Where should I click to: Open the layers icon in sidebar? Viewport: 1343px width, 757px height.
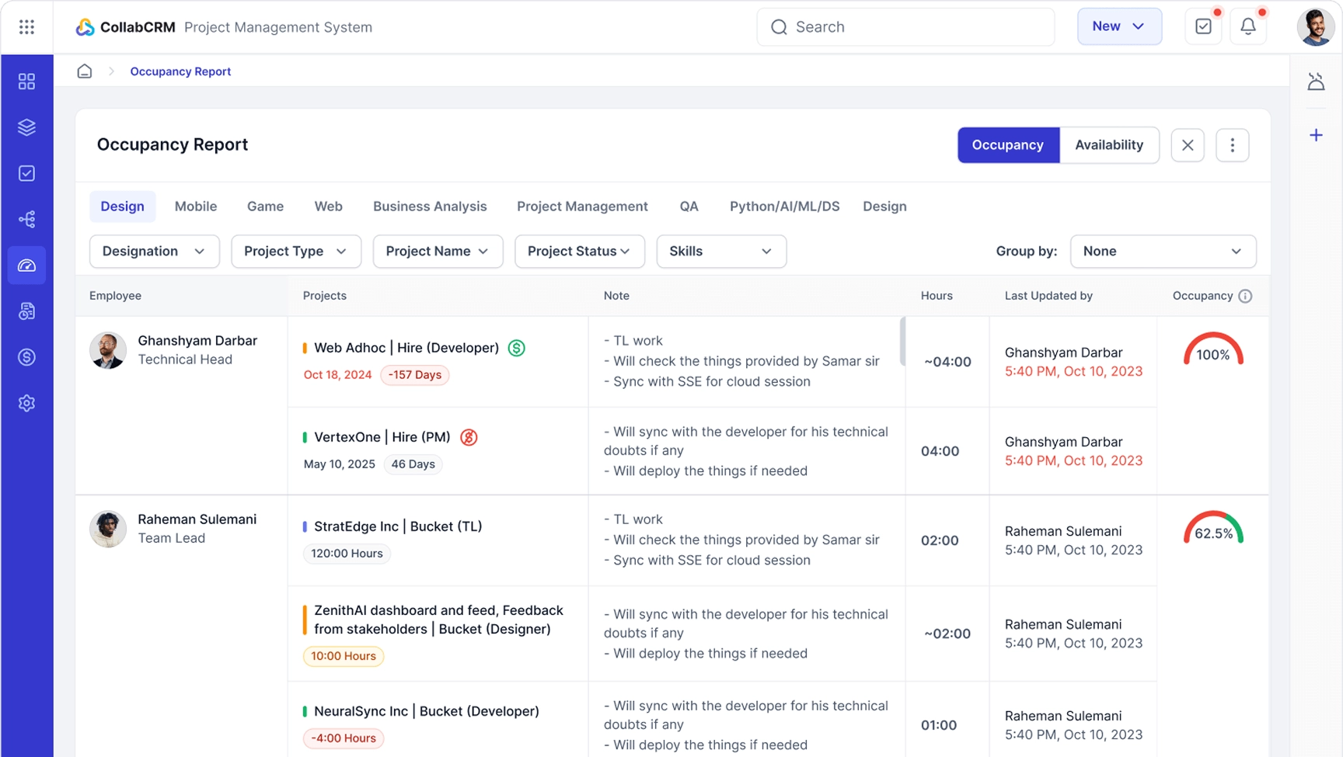click(x=26, y=127)
